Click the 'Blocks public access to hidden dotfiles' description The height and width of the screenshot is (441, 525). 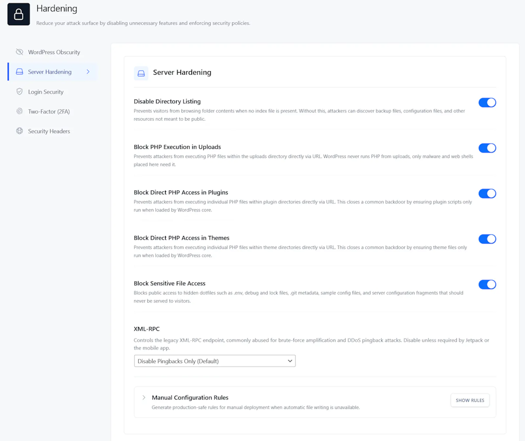point(299,297)
